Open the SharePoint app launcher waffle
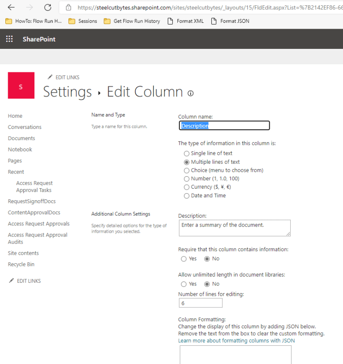The image size is (343, 364). coord(9,39)
